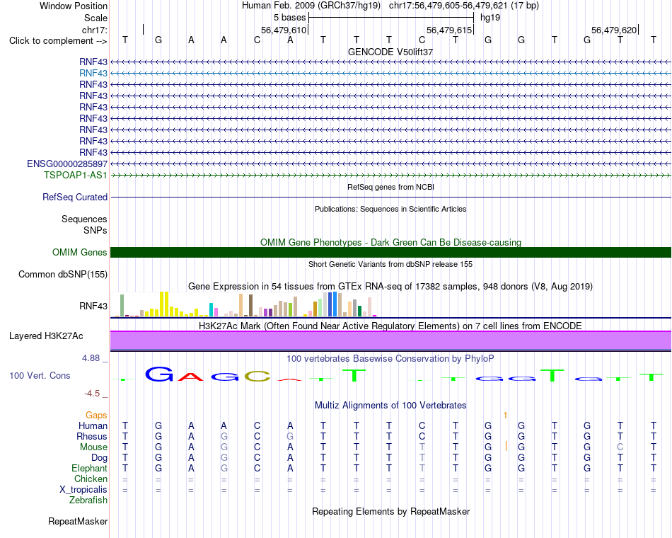The width and height of the screenshot is (672, 538).
Task: Click the dark green OMIM Genes bar
Action: pos(390,252)
